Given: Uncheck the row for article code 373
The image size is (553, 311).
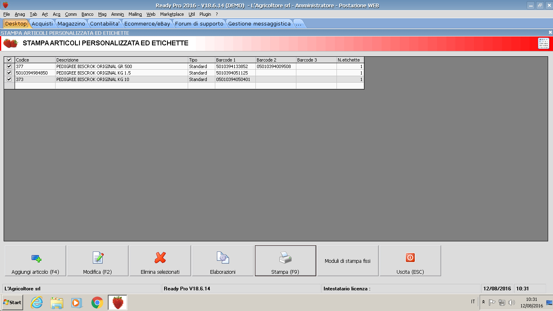Looking at the screenshot, I should pos(9,79).
